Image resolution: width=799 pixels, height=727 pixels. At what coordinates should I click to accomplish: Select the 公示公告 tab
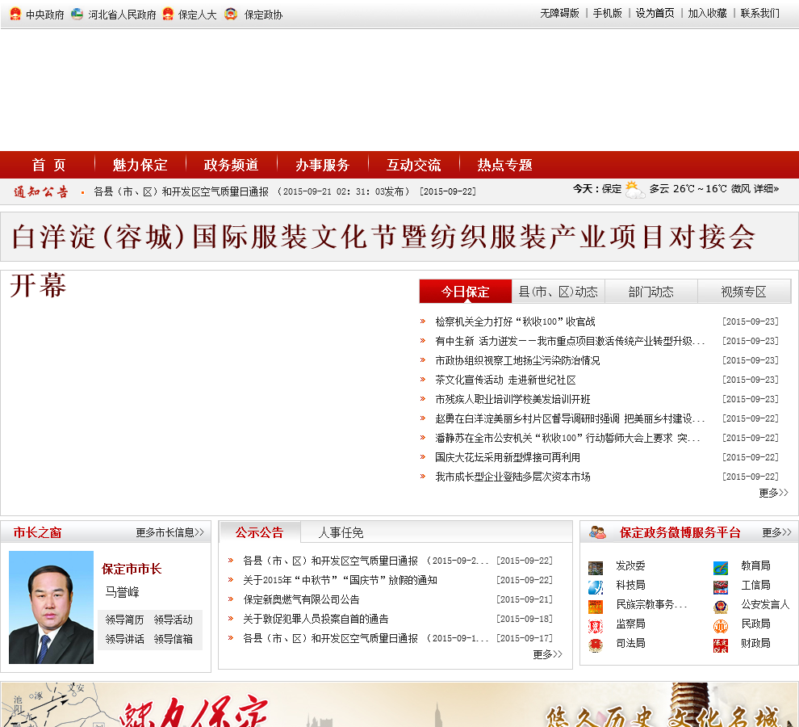coord(259,532)
